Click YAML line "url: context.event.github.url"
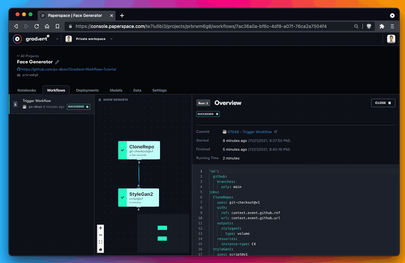 point(251,218)
